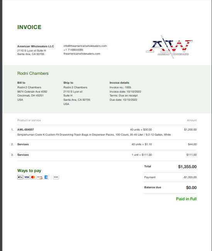Select the Payment label
This screenshot has height=251, width=212.
coord(150,177)
